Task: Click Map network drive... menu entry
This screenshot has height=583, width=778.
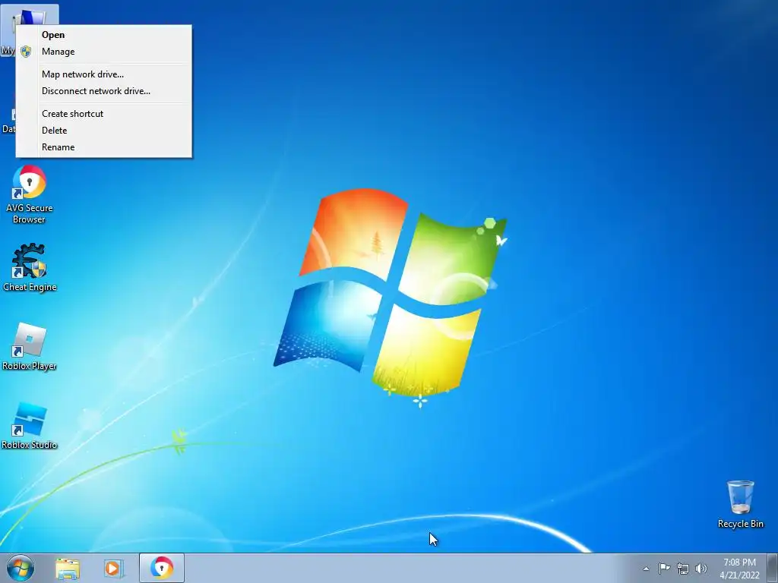Action: point(103,74)
